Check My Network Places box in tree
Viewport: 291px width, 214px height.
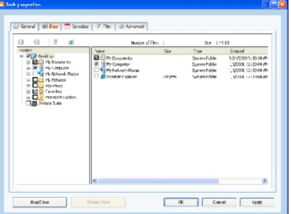point(35,73)
